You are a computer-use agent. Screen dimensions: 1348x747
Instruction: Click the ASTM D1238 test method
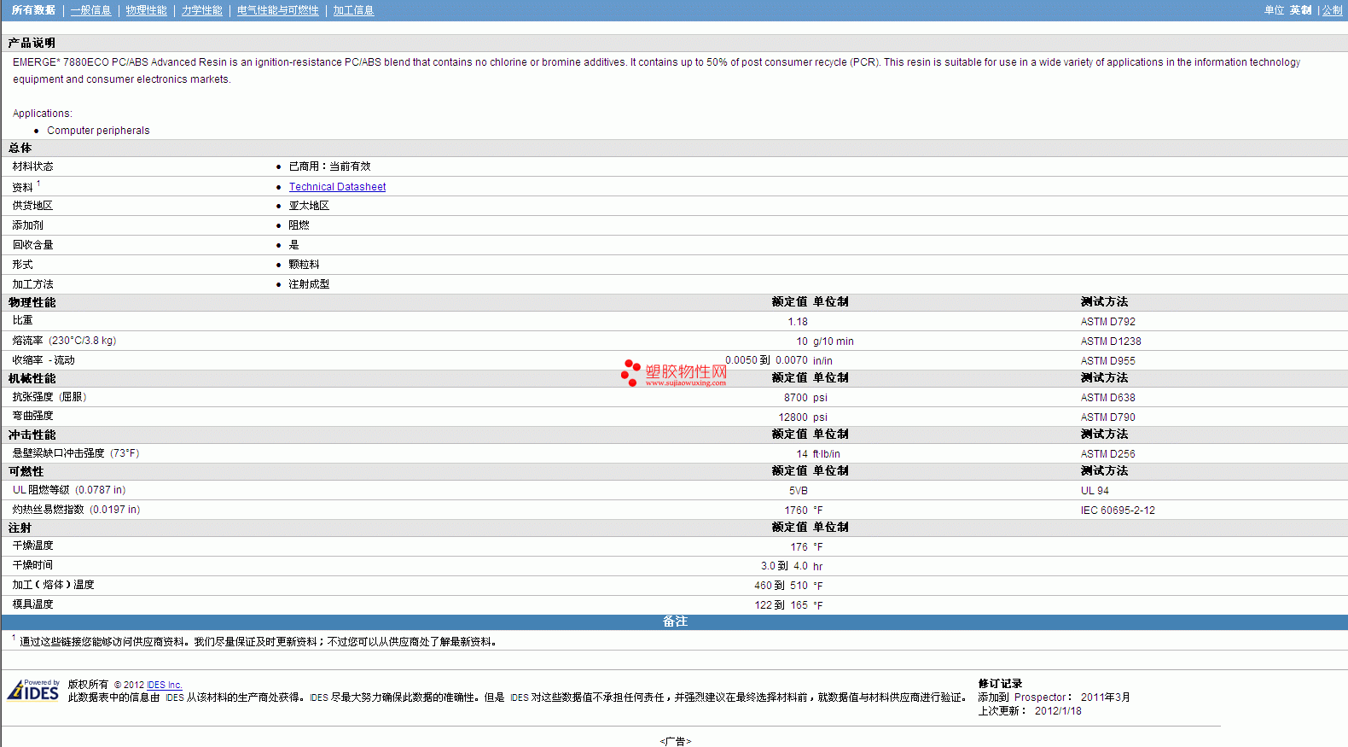coord(1111,341)
